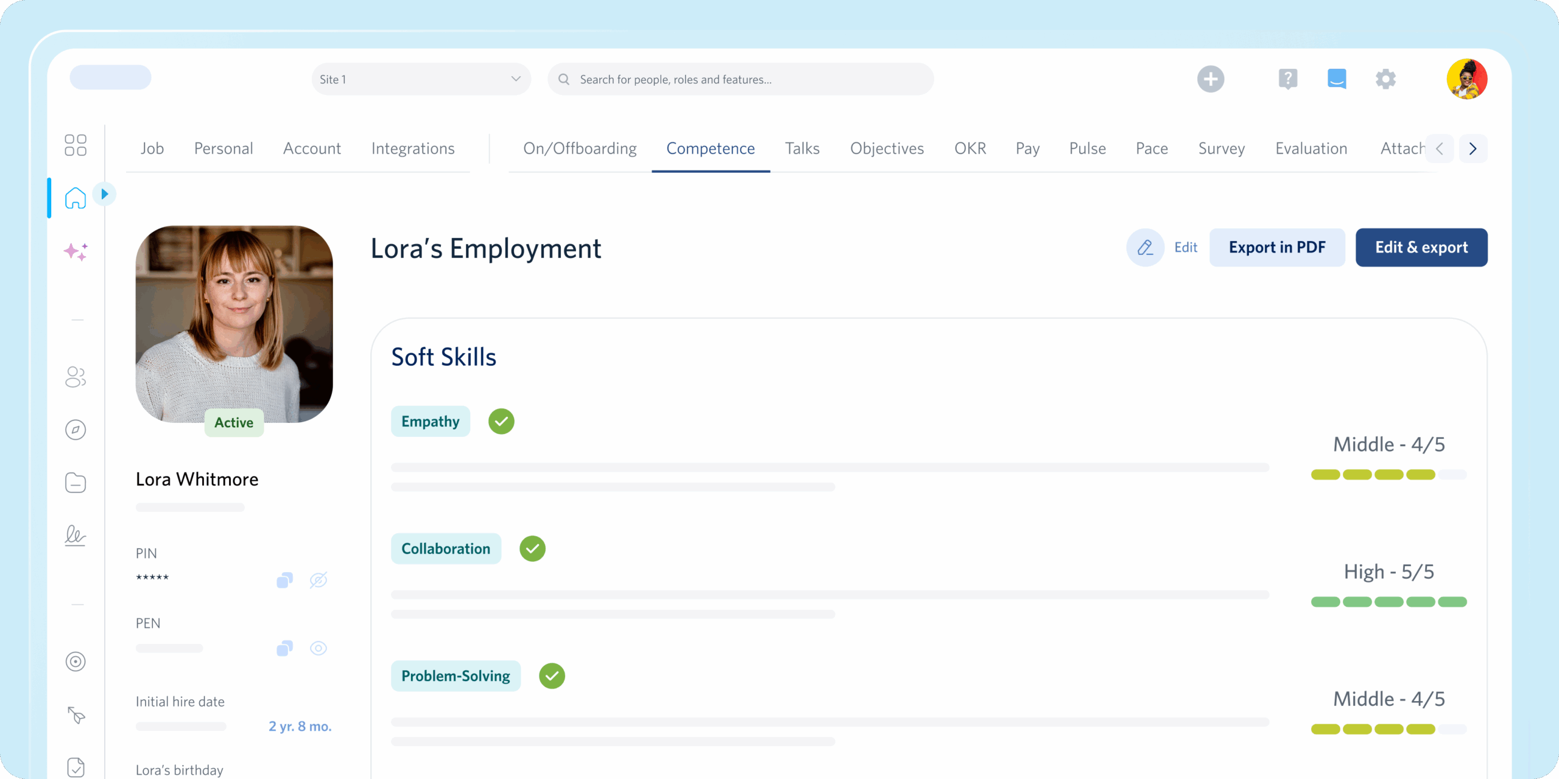Click the plus add button in header
Viewport: 1559px width, 779px height.
coord(1211,79)
